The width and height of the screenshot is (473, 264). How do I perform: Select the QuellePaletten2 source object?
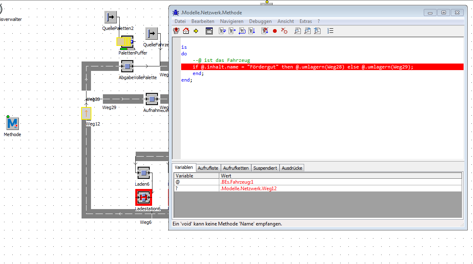[x=110, y=17]
